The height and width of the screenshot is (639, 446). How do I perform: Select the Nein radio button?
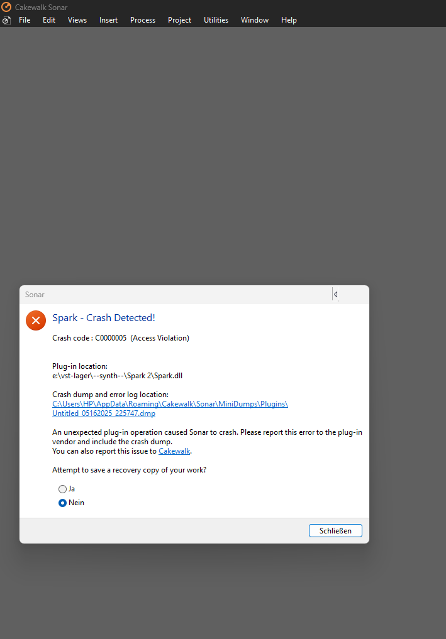coord(62,503)
